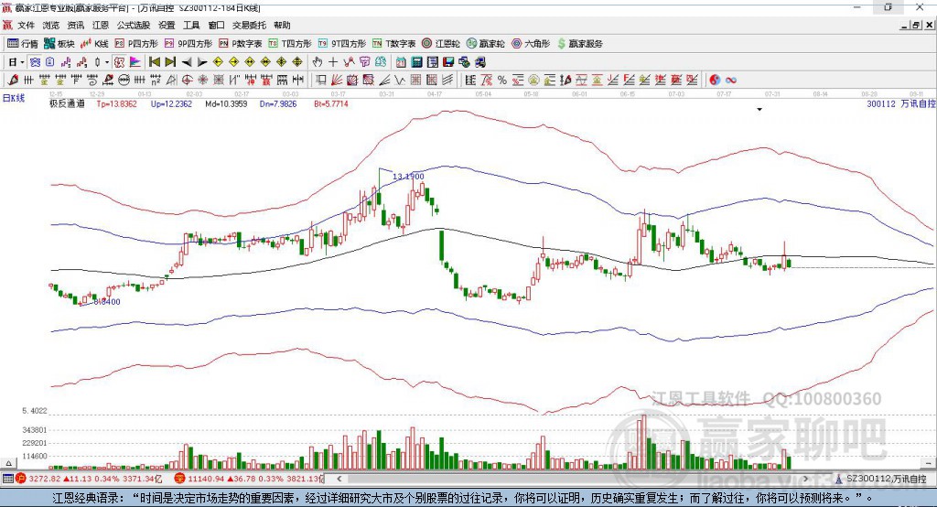Select the flag-shaped colored icon
The image size is (937, 507).
tap(135, 62)
